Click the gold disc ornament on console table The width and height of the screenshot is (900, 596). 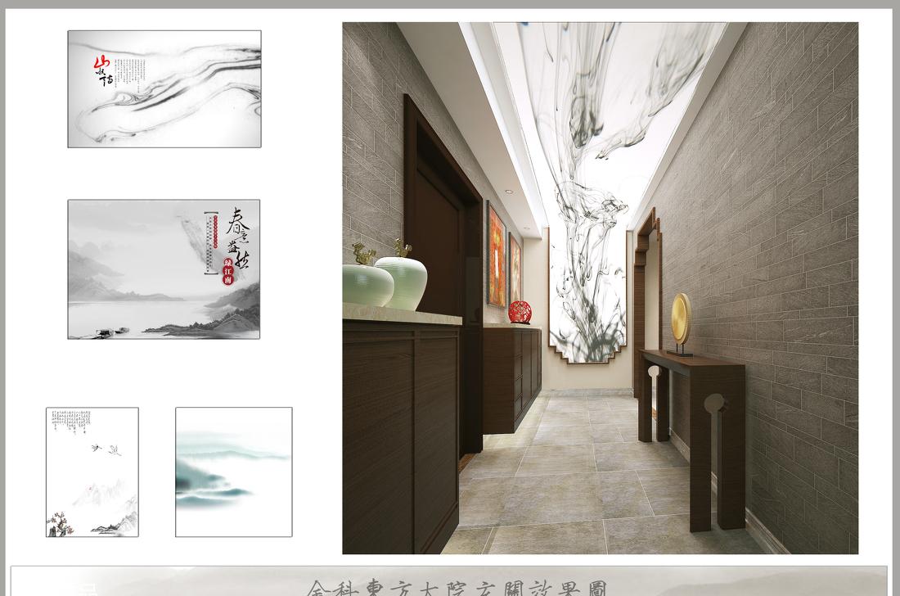(681, 320)
